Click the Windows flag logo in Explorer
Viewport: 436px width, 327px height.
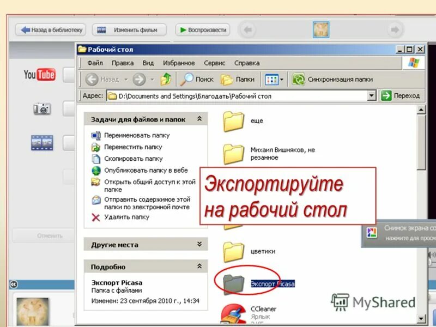(x=414, y=63)
